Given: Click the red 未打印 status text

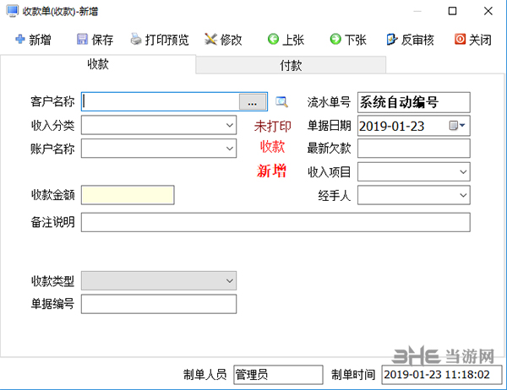Looking at the screenshot, I should pyautogui.click(x=273, y=126).
